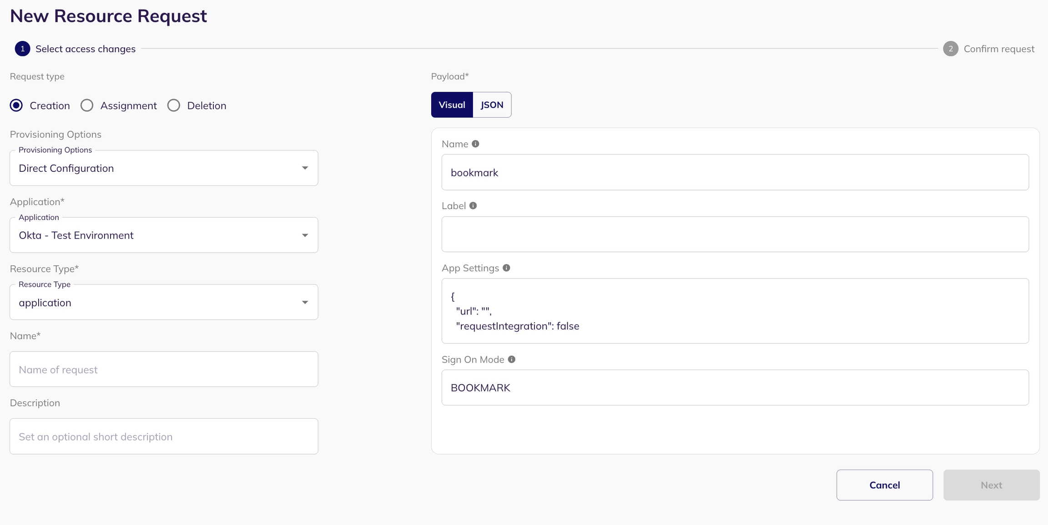
Task: Open the Resource Type dropdown
Action: pyautogui.click(x=164, y=302)
